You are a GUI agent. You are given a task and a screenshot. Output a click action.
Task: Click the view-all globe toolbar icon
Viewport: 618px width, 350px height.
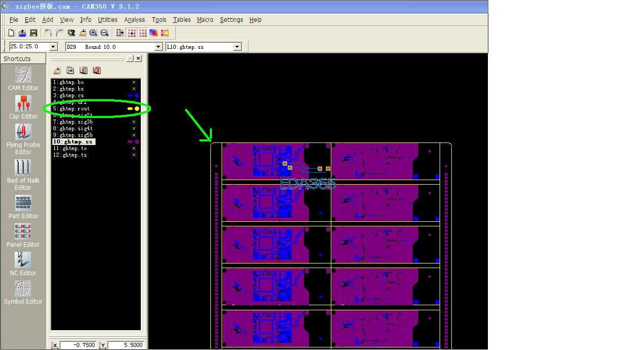[x=71, y=33]
